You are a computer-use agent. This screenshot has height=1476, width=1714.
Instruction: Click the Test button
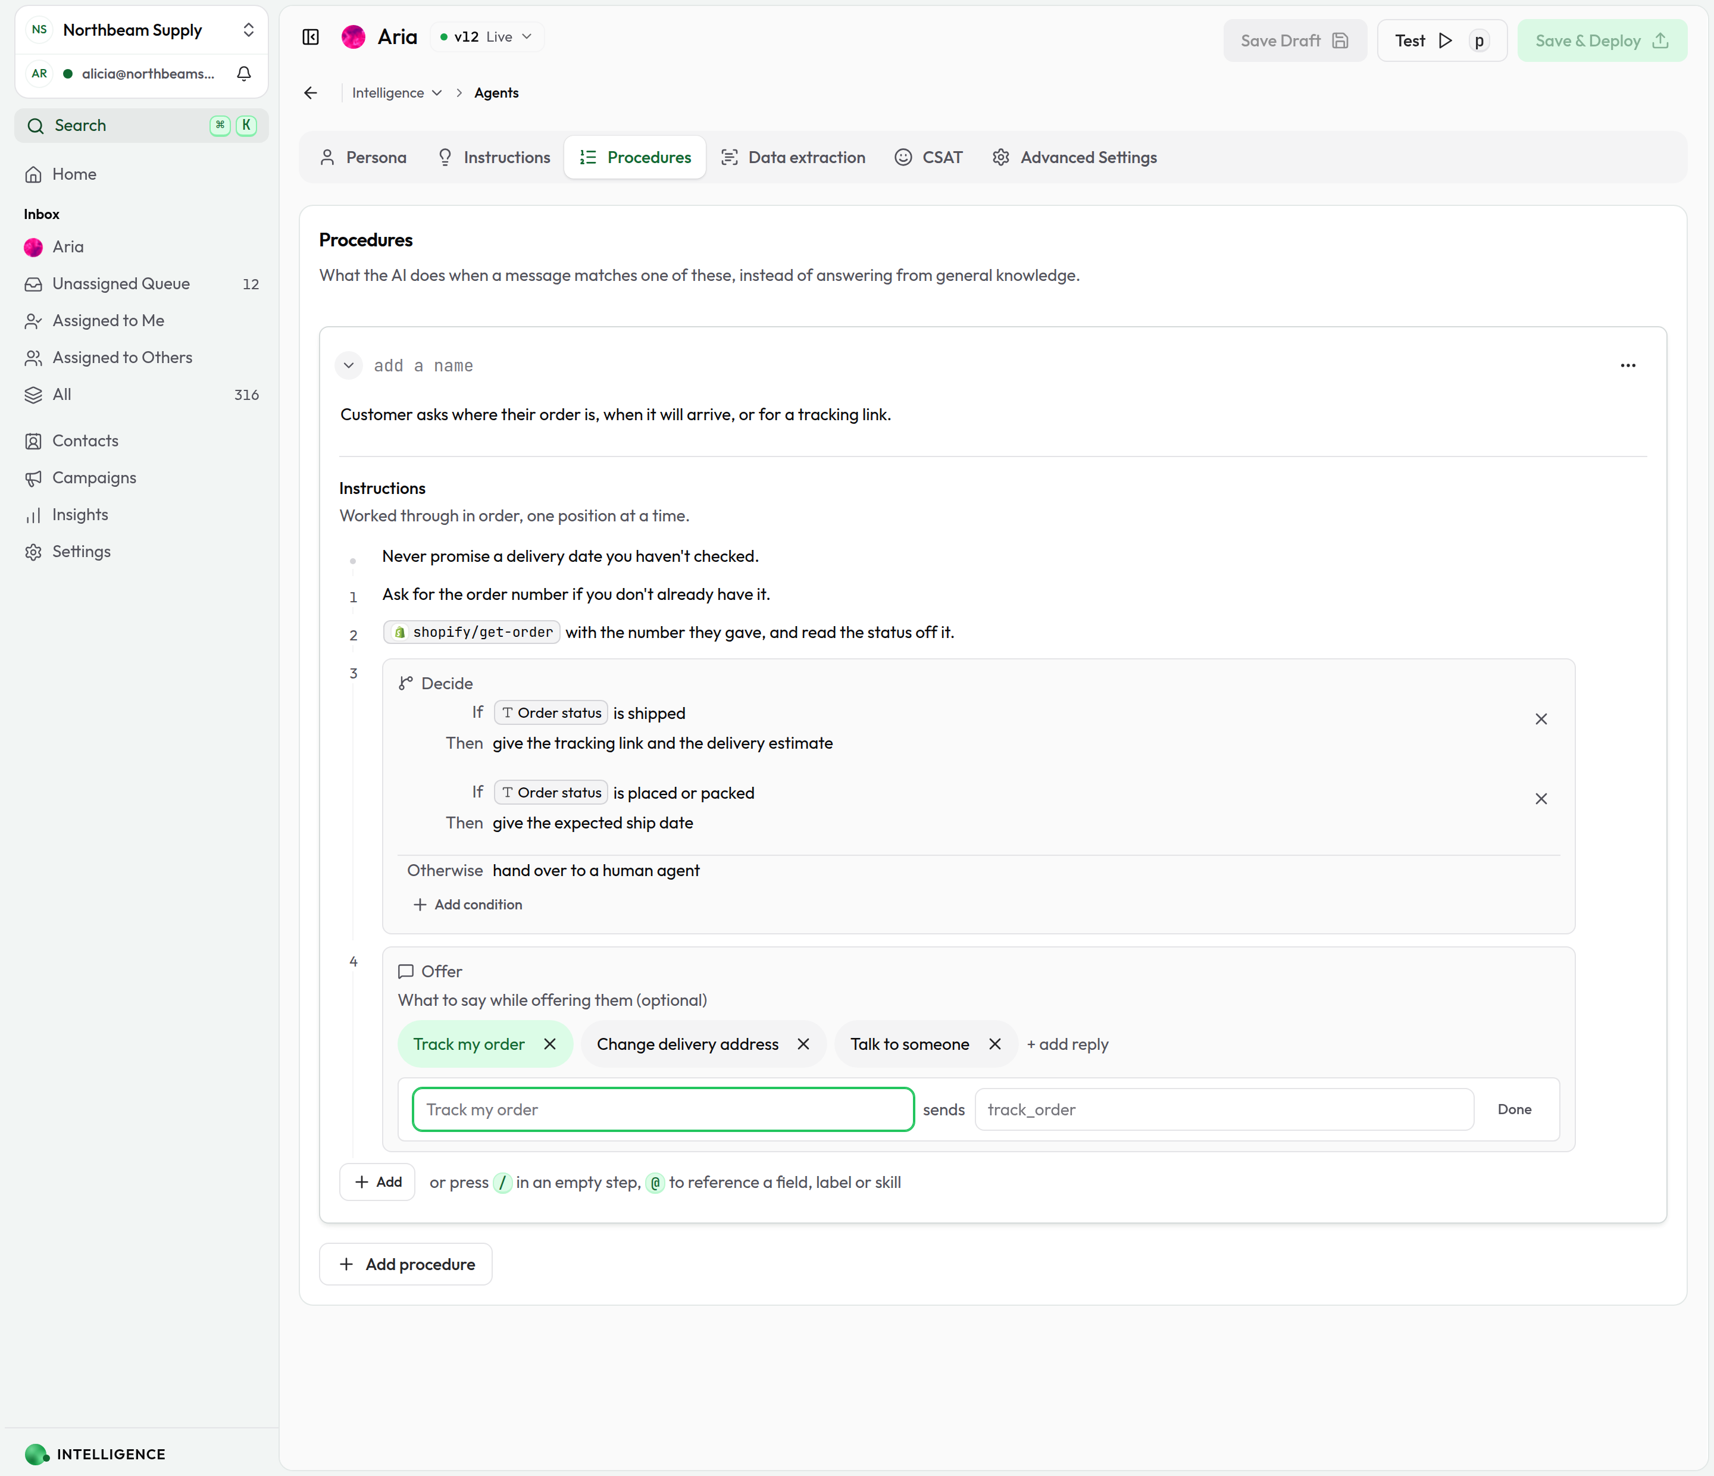1441,40
